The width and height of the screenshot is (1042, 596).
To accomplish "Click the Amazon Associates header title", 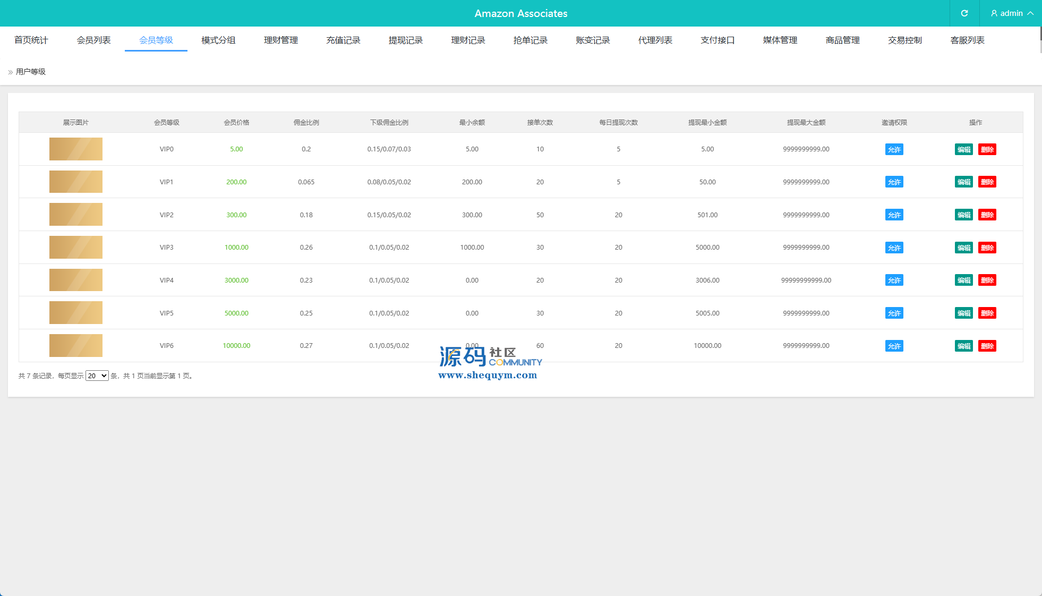I will (520, 13).
